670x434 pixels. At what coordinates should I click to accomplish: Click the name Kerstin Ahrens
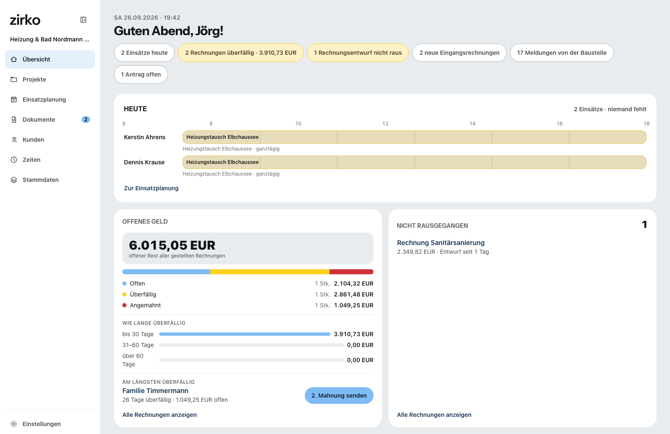click(144, 137)
